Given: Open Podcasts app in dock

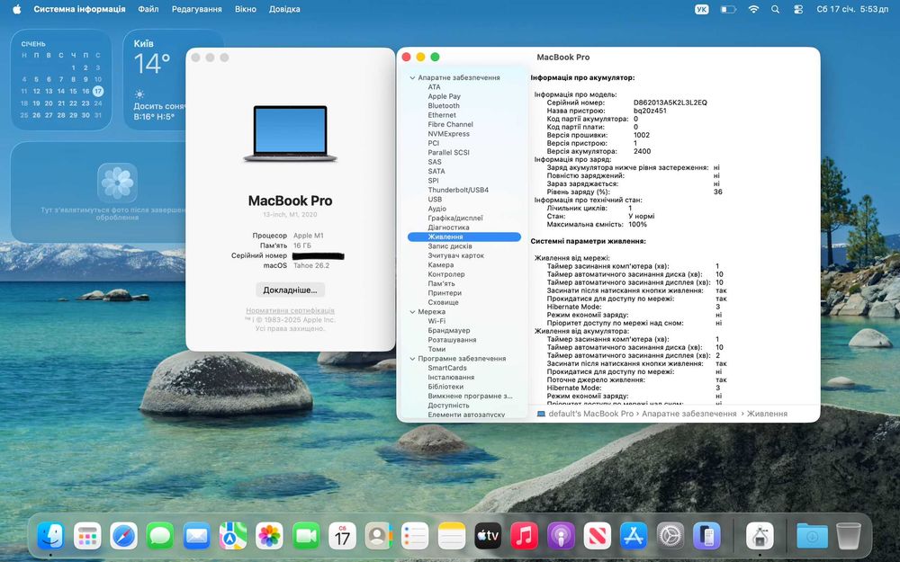Looking at the screenshot, I should pos(561,536).
